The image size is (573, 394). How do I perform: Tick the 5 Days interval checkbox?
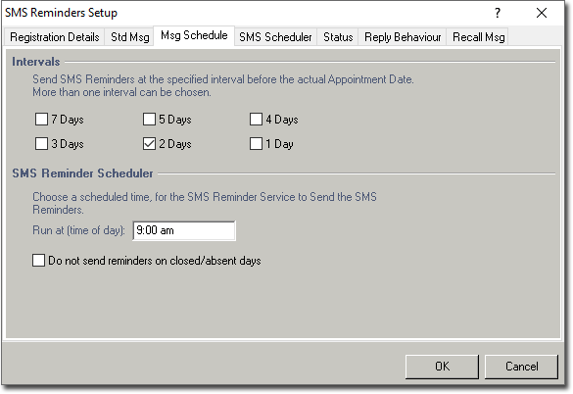click(149, 120)
